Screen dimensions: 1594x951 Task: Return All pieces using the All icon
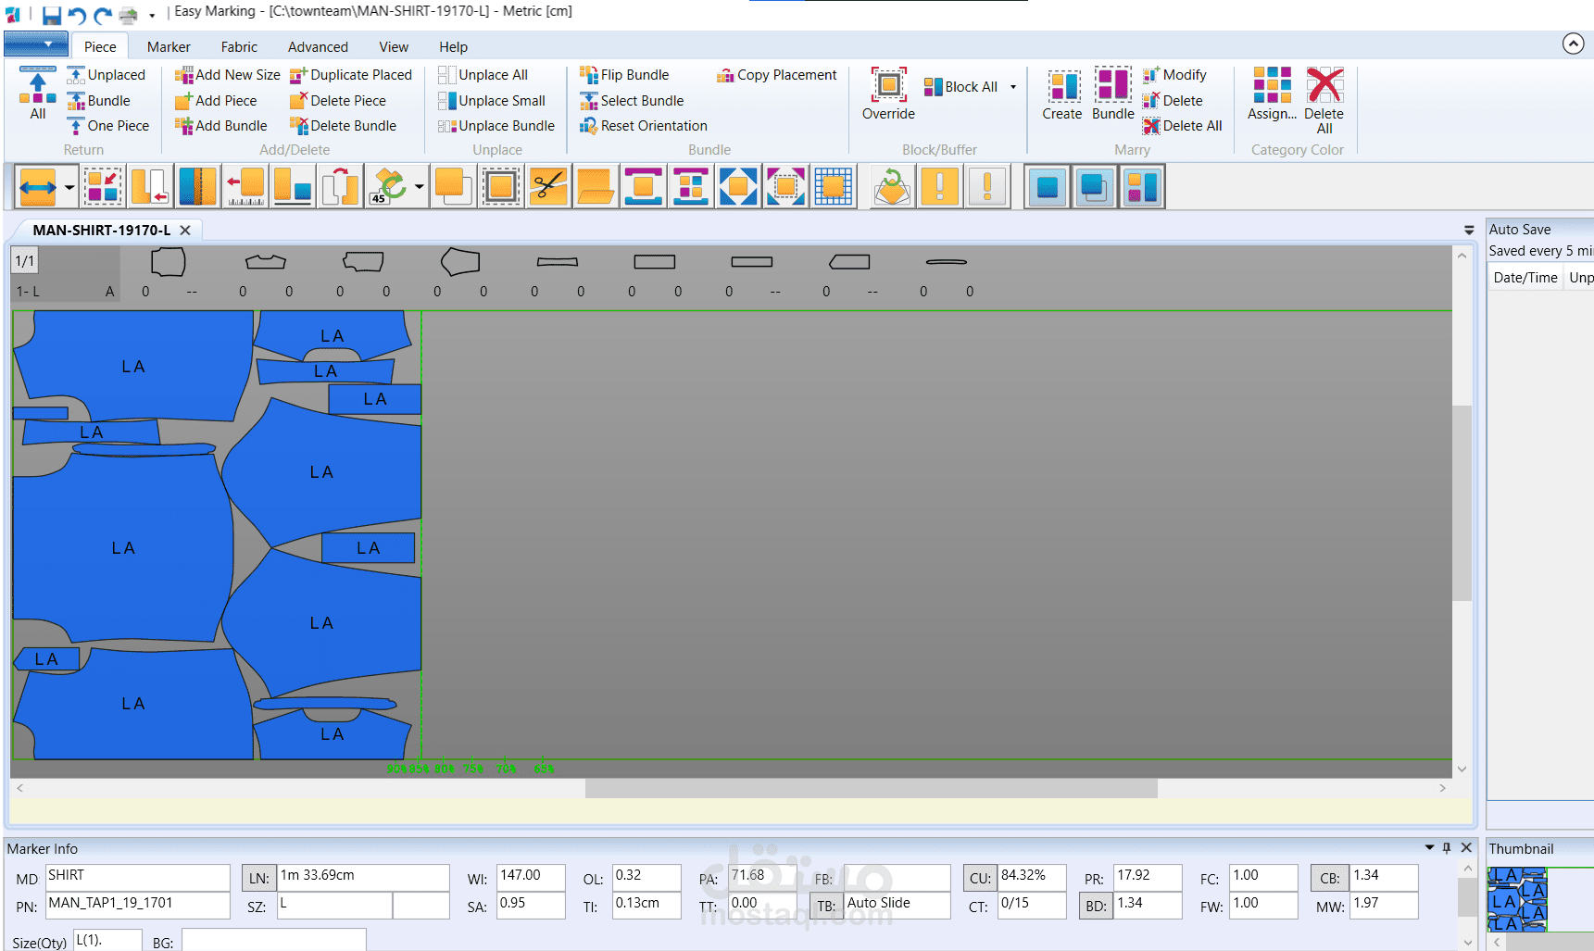[x=38, y=94]
